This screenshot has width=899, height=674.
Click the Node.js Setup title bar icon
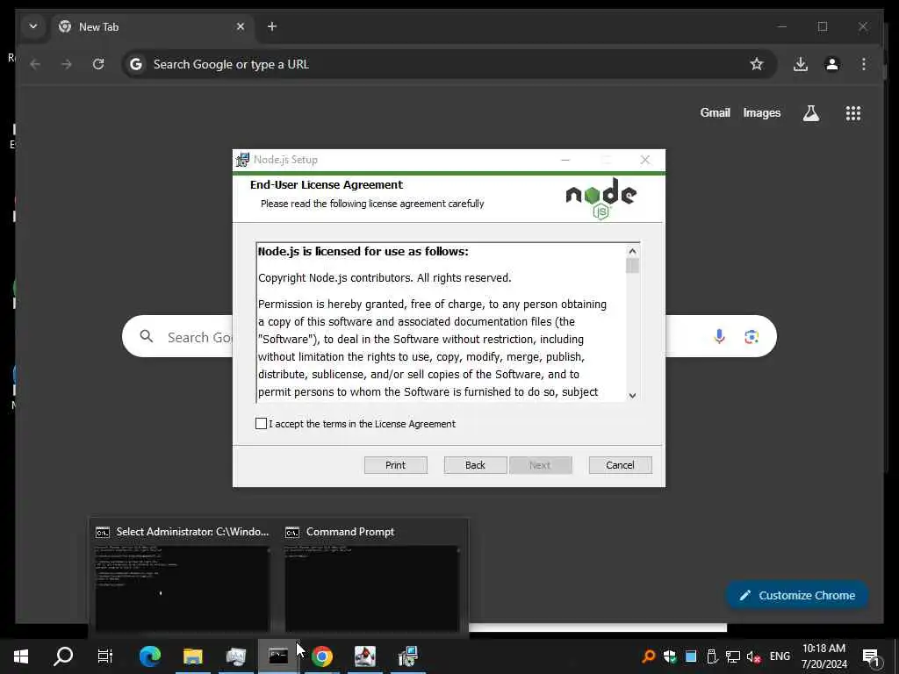(x=242, y=160)
